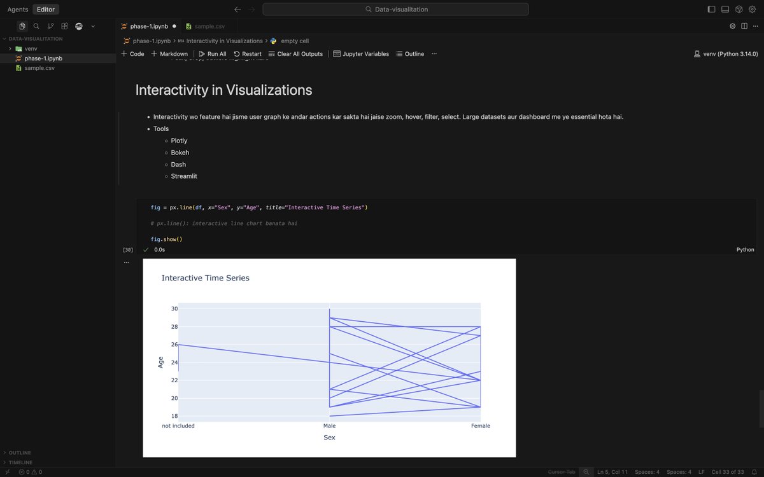This screenshot has height=477, width=764.
Task: Click cell language label Python
Action: click(x=745, y=250)
